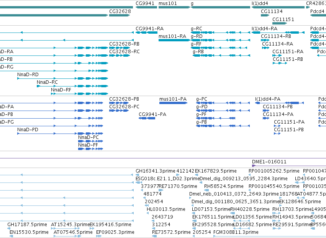
Task: Click the EN15530.5prime EST label
Action: (x=29, y=233)
